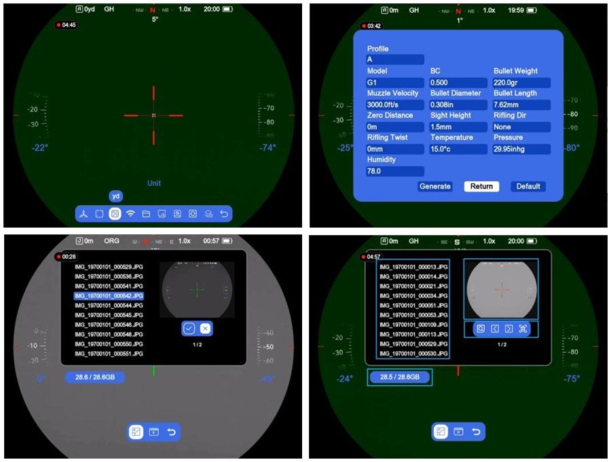Click the dotted square frame icon in Unit toolbar

coord(99,213)
